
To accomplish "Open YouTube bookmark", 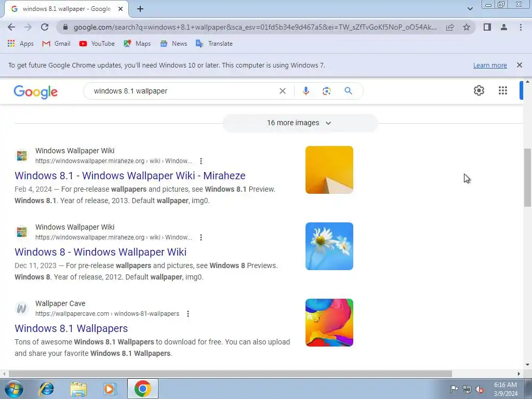I will (97, 44).
